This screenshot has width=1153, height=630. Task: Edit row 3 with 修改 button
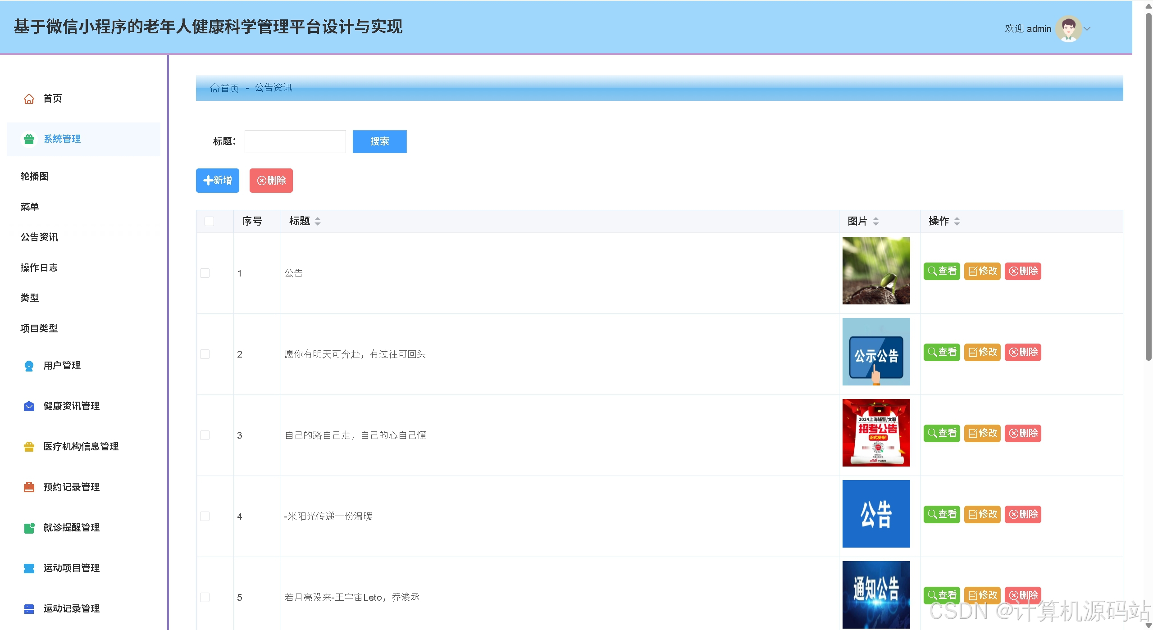coord(982,433)
